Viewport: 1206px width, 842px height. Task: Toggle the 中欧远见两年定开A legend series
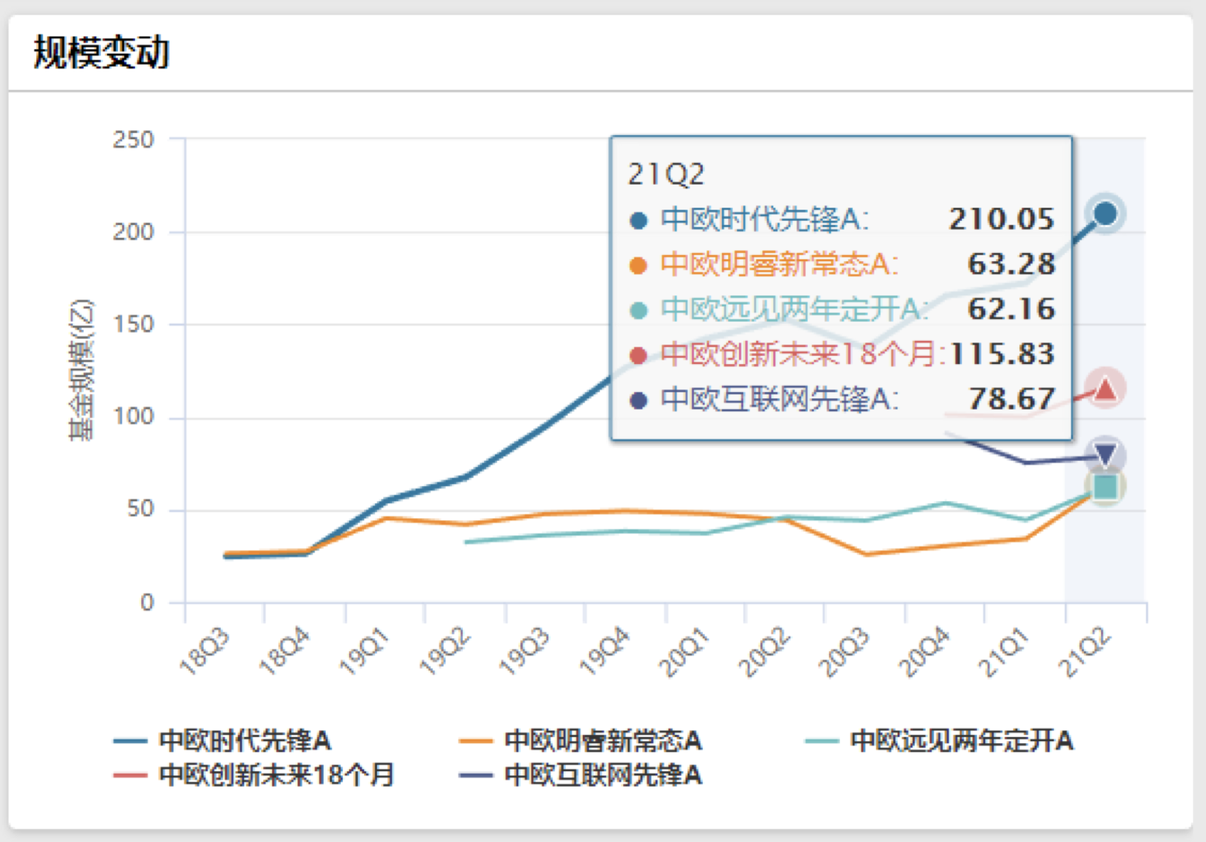click(939, 741)
